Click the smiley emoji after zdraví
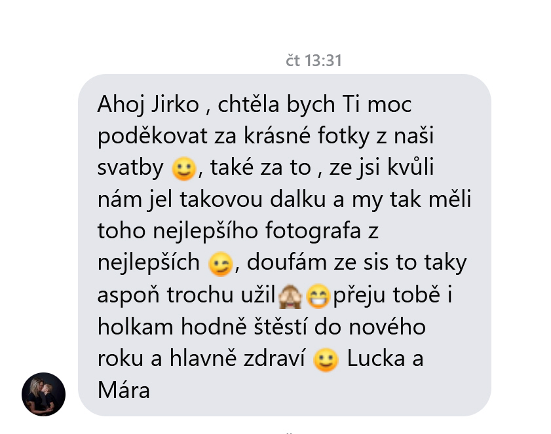Image resolution: width=551 pixels, height=434 pixels. pos(326,360)
